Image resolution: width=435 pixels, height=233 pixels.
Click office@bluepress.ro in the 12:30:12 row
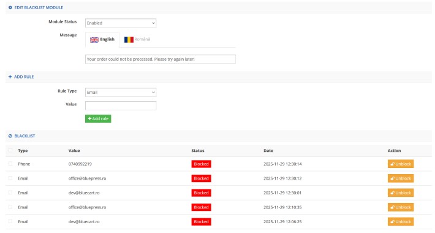87,178
